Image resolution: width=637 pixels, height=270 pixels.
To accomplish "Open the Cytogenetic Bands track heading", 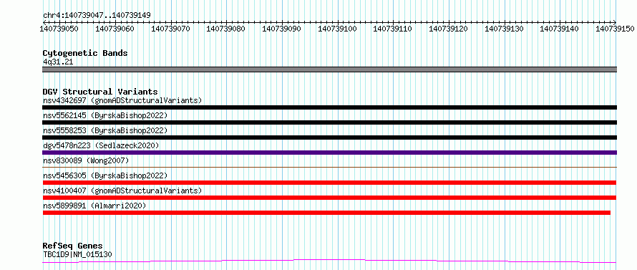I will point(85,53).
